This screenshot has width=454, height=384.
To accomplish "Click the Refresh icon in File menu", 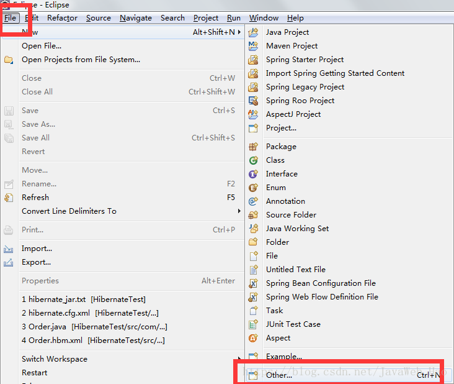I will 9,198.
